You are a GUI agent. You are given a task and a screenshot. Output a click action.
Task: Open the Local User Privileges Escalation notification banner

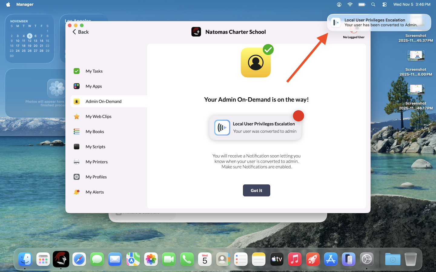point(379,22)
